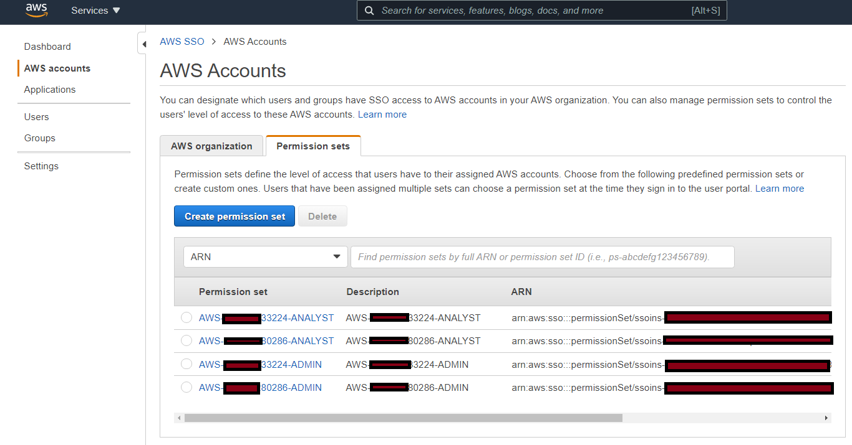852x445 pixels.
Task: Open the 80286-ADMIN permission set link
Action: tap(261, 388)
